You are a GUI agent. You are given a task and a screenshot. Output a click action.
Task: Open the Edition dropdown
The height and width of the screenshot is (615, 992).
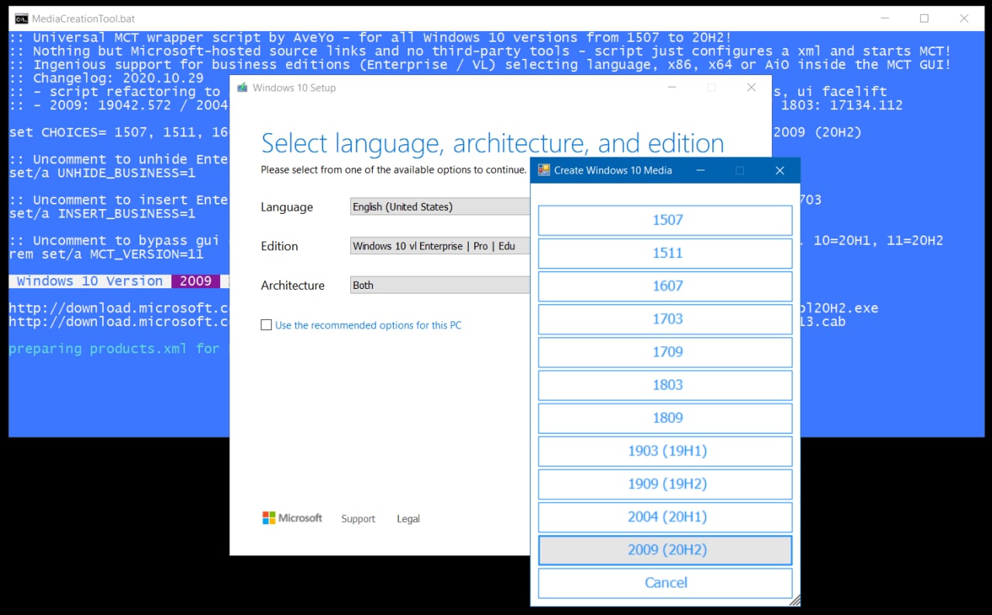(440, 246)
